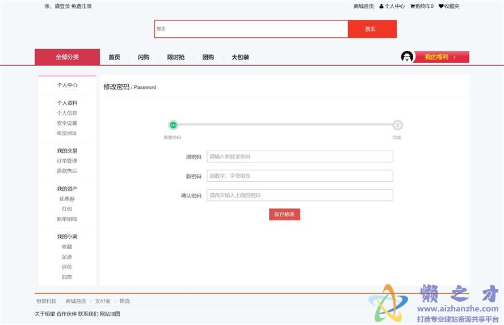Screen dimensions: 504x325
Task: Click the 修改密码 page heading
Action: pyautogui.click(x=116, y=87)
